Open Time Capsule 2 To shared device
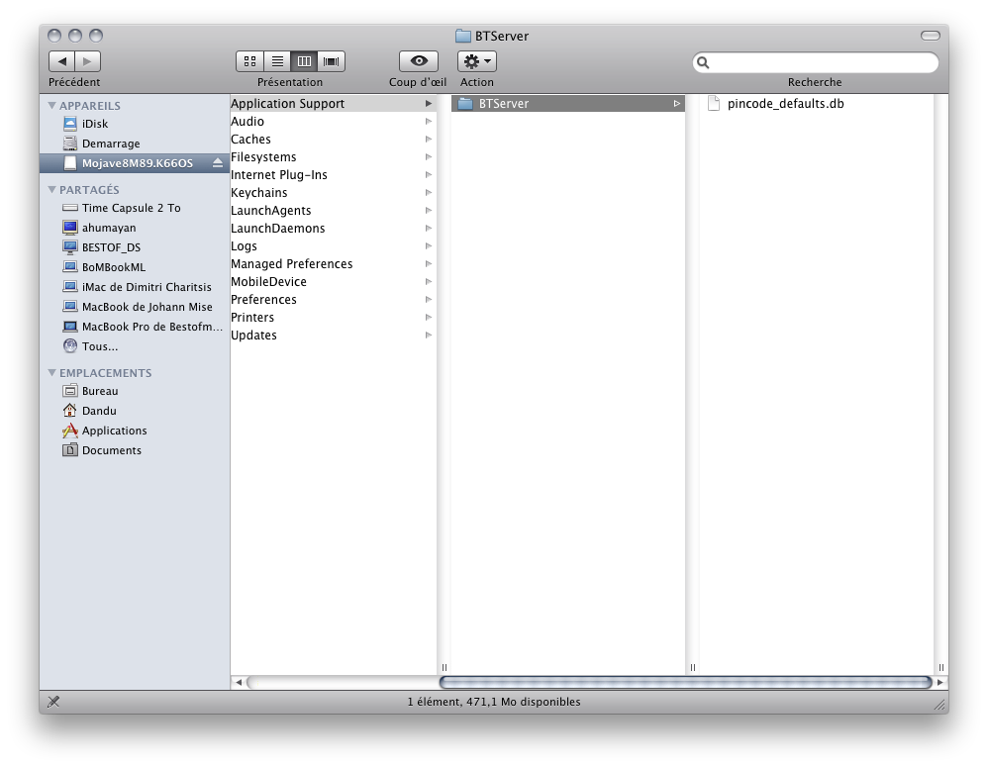Viewport: 988px width, 768px height. point(131,208)
